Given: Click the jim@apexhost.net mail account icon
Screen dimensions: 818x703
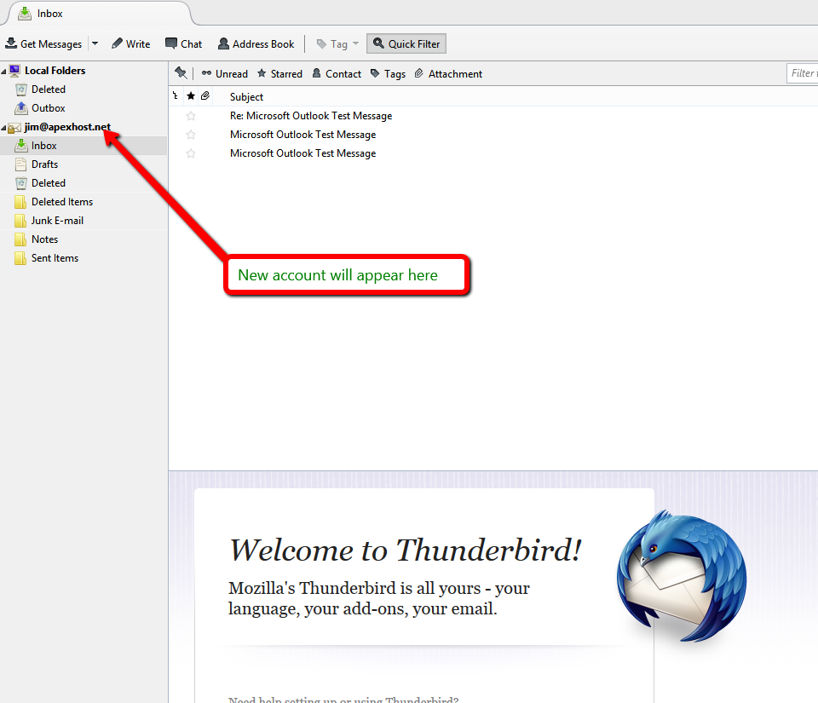Looking at the screenshot, I should (14, 127).
